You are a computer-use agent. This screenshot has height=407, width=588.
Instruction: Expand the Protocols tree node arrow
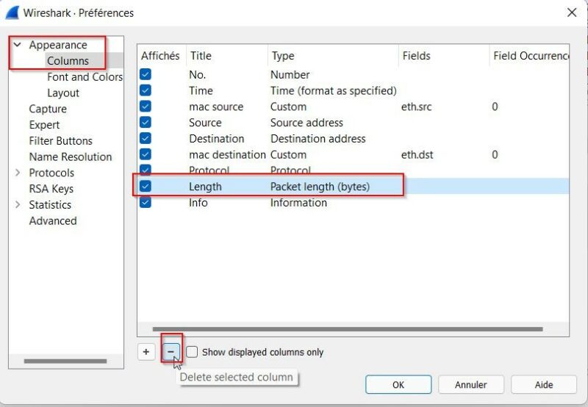click(x=17, y=173)
